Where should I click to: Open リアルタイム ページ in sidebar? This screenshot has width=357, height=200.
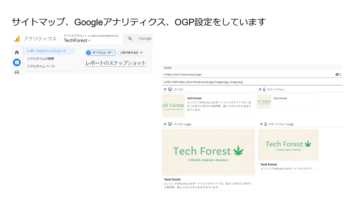(41, 66)
